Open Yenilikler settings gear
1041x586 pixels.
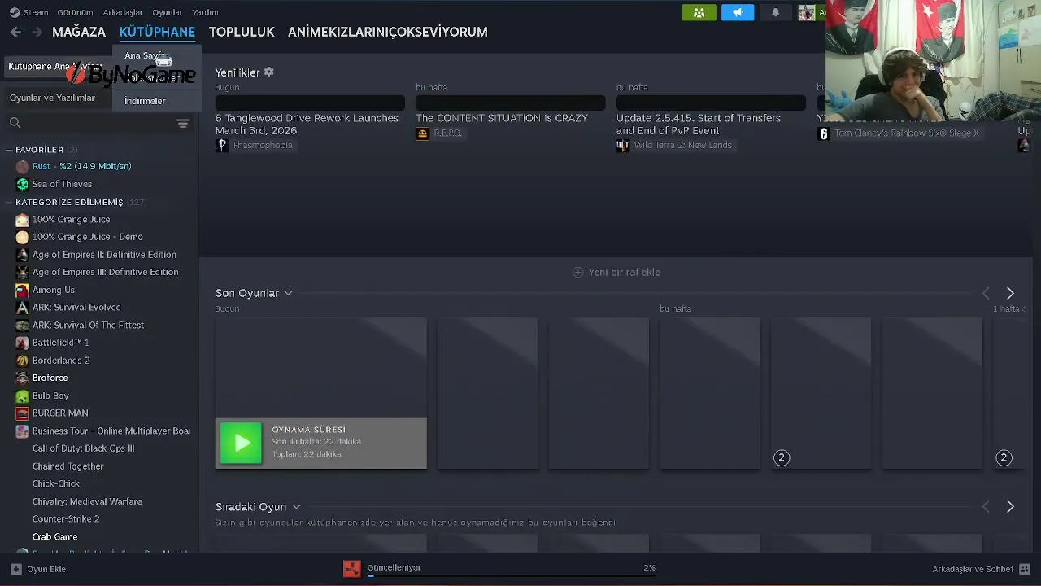click(269, 72)
